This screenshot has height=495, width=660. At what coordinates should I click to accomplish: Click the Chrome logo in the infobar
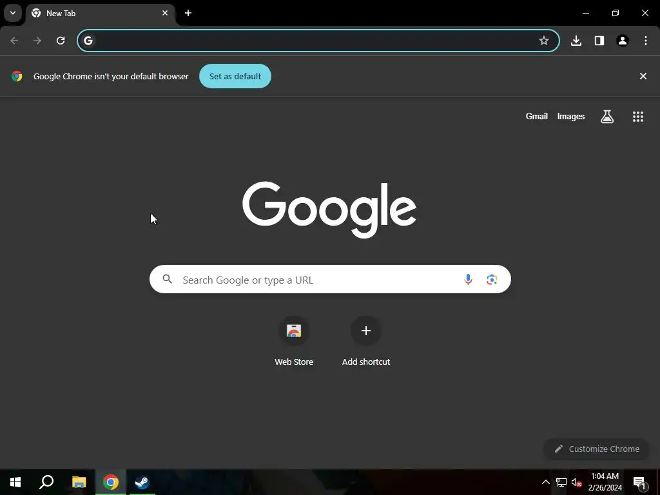17,76
